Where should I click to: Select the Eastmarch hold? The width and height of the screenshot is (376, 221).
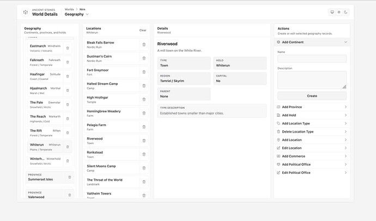(45, 48)
